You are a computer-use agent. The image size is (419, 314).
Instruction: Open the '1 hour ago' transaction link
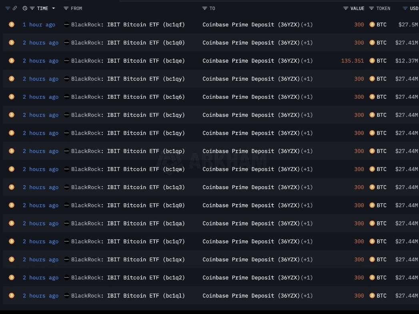39,24
